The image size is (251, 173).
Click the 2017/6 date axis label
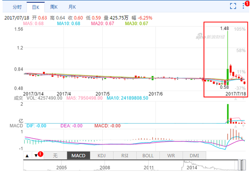click(x=156, y=94)
